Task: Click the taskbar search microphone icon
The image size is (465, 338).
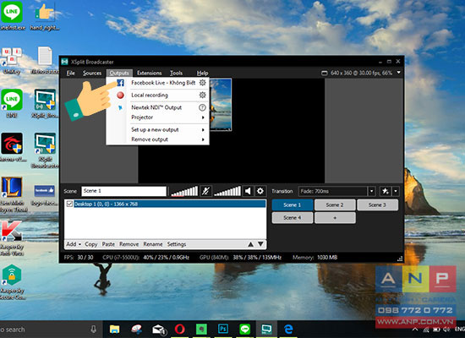Action: point(93,329)
